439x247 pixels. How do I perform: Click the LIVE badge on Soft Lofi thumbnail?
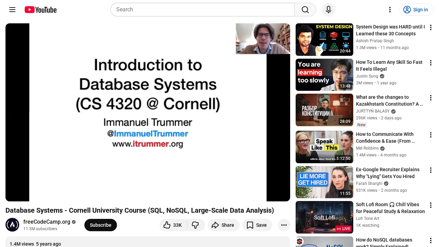pyautogui.click(x=344, y=229)
